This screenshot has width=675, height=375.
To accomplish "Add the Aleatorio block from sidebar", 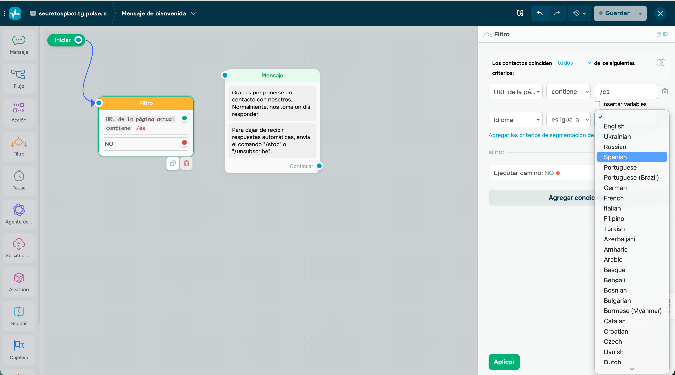I will [x=19, y=282].
